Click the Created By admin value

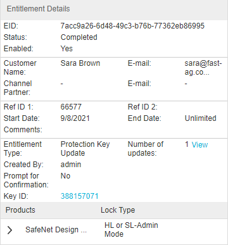coord(71,165)
